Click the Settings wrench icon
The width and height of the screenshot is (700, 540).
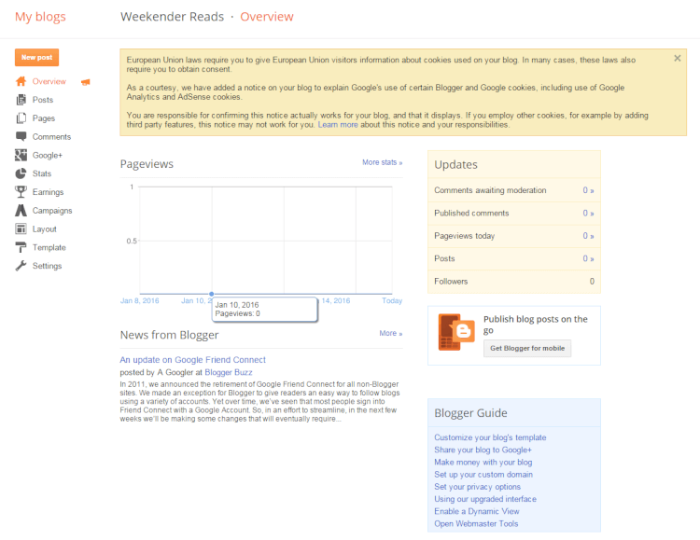21,266
